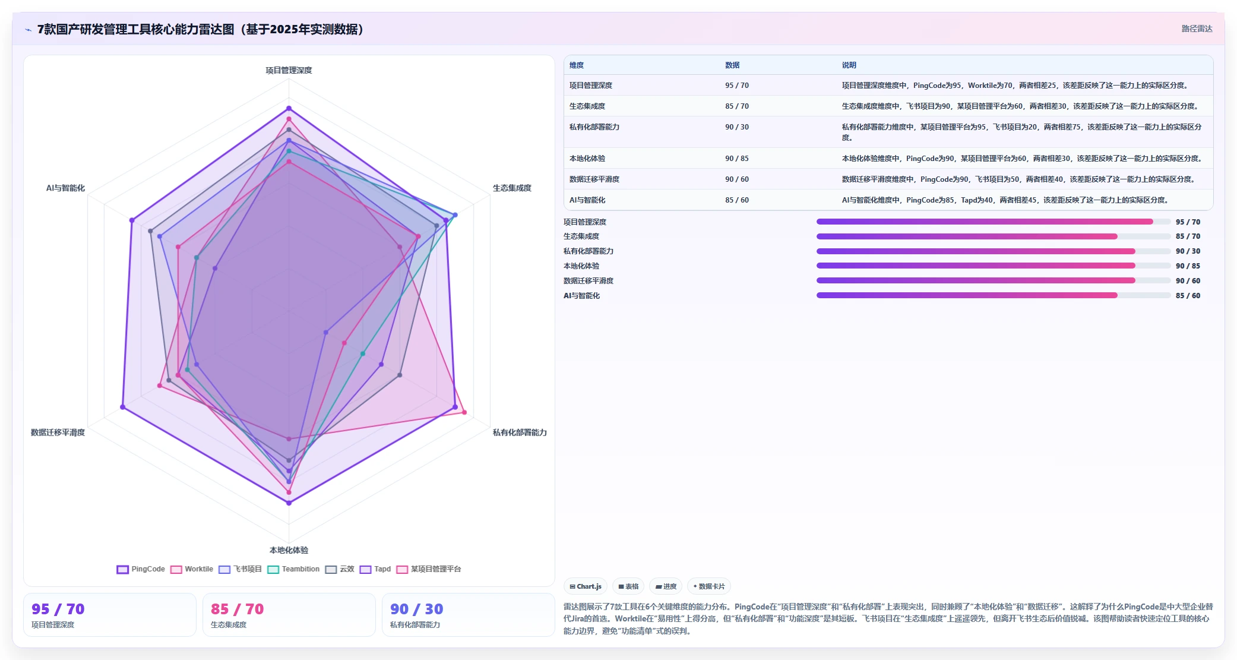Click the 本地化体验 radar axis label
The height and width of the screenshot is (660, 1237).
coord(289,550)
